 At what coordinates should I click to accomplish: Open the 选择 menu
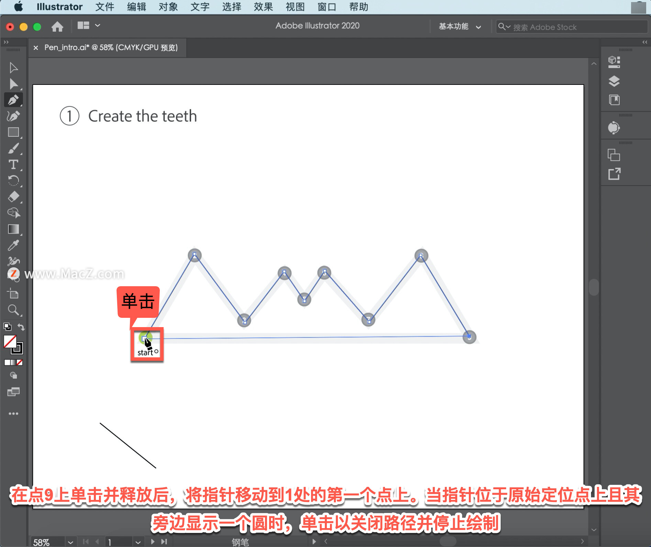tap(232, 7)
